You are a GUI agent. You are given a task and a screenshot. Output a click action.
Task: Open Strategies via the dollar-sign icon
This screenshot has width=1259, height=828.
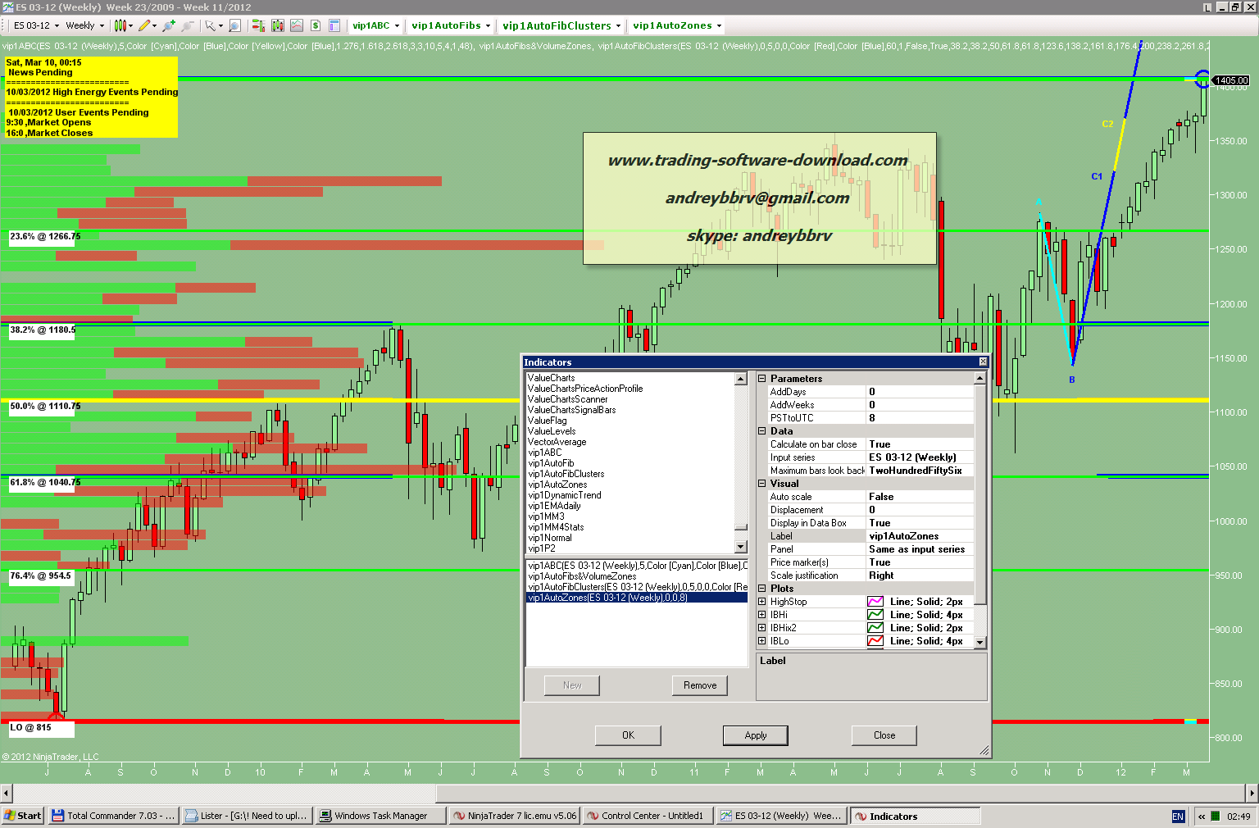click(316, 25)
